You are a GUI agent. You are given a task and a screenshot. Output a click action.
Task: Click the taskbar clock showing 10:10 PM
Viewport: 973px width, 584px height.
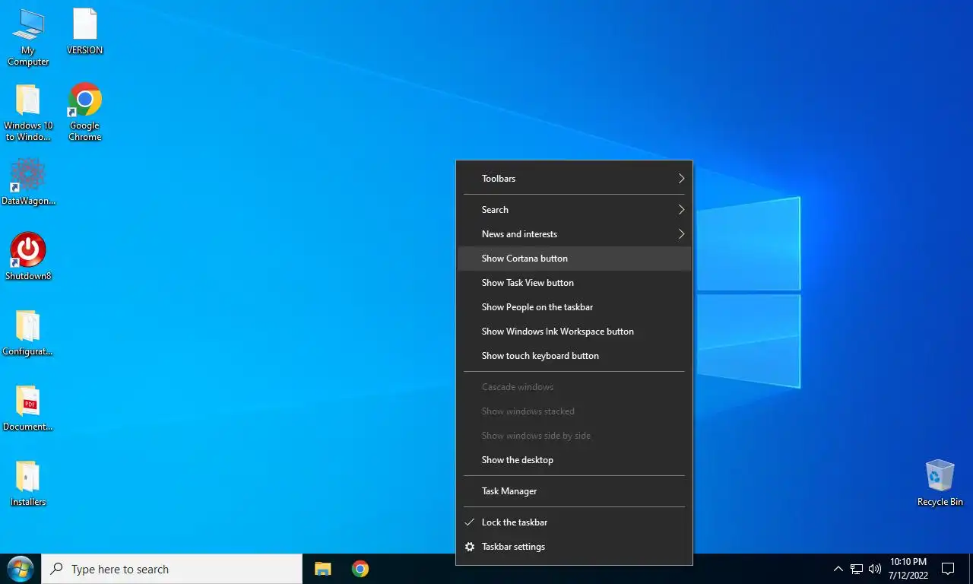908,569
